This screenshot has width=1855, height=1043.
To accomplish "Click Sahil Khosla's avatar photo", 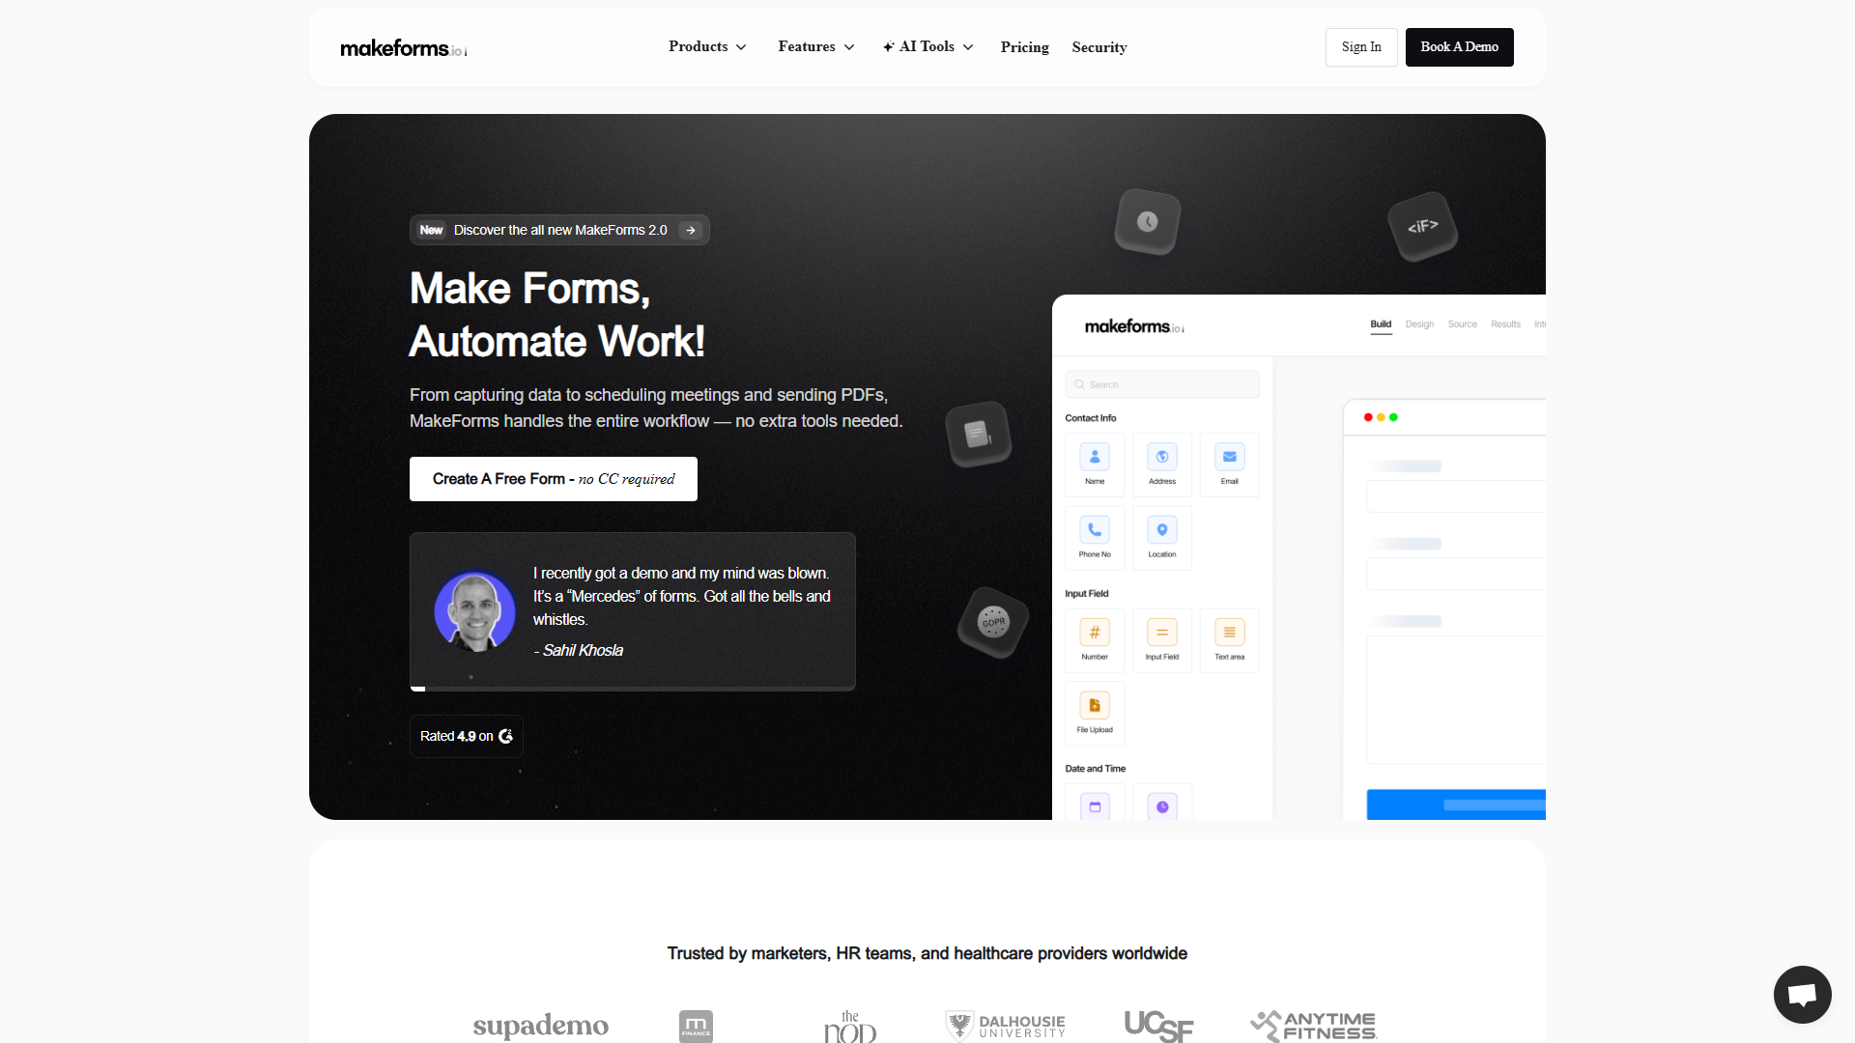I will click(474, 611).
